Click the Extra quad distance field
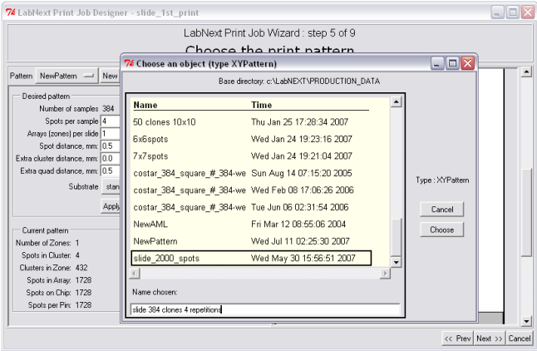 (111, 171)
